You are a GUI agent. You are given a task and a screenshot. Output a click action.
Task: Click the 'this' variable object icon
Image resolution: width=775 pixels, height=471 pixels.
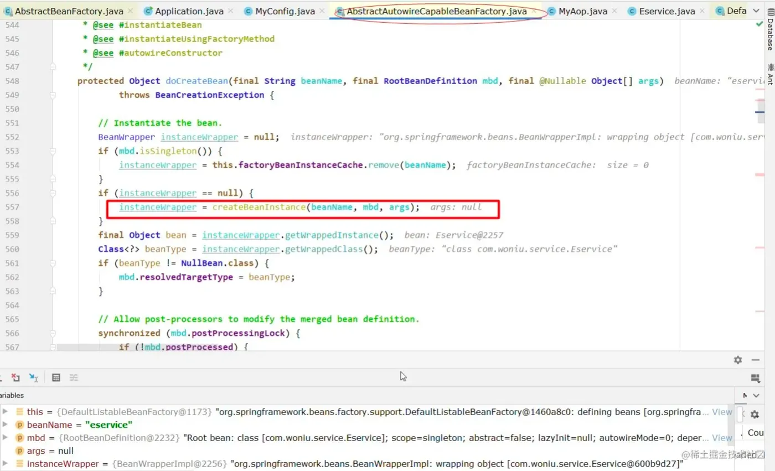coord(19,412)
